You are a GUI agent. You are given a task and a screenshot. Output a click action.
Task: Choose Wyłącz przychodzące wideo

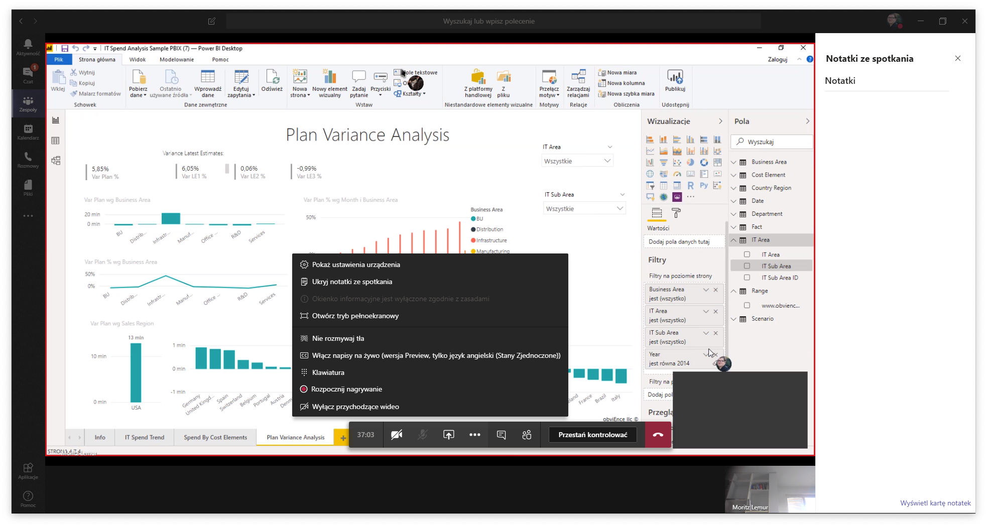[430, 407]
